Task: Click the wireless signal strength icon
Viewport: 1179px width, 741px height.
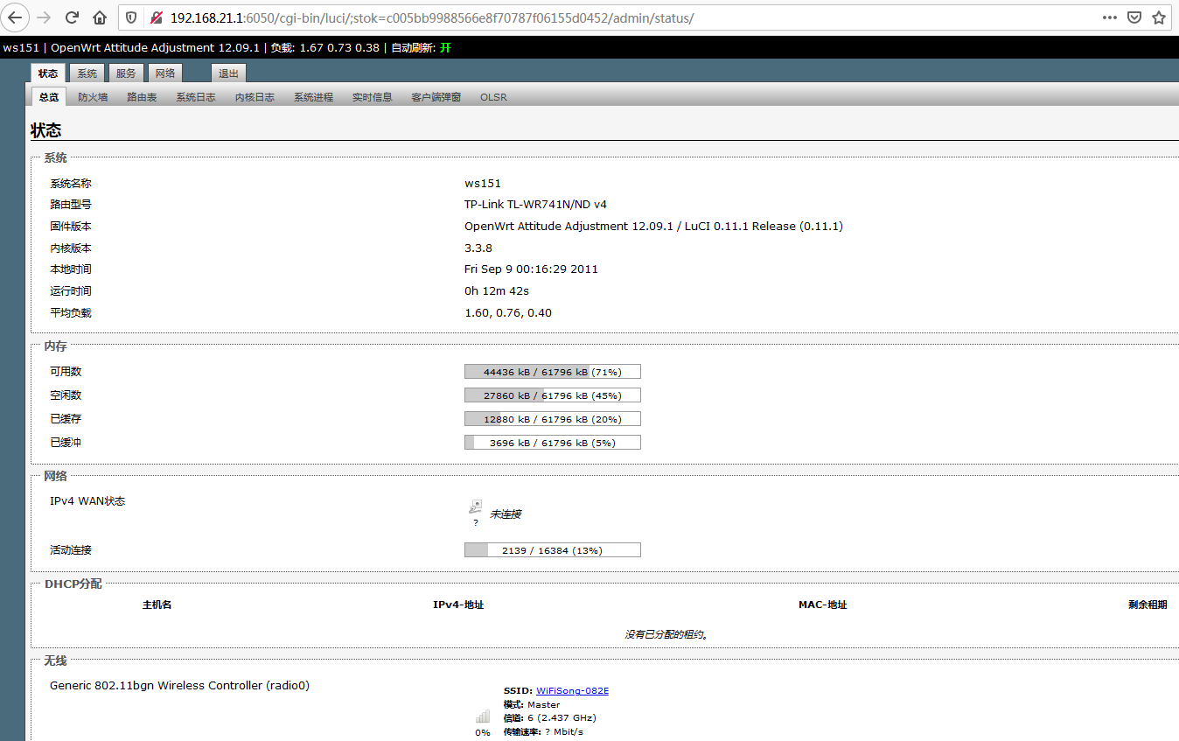Action: 483,717
